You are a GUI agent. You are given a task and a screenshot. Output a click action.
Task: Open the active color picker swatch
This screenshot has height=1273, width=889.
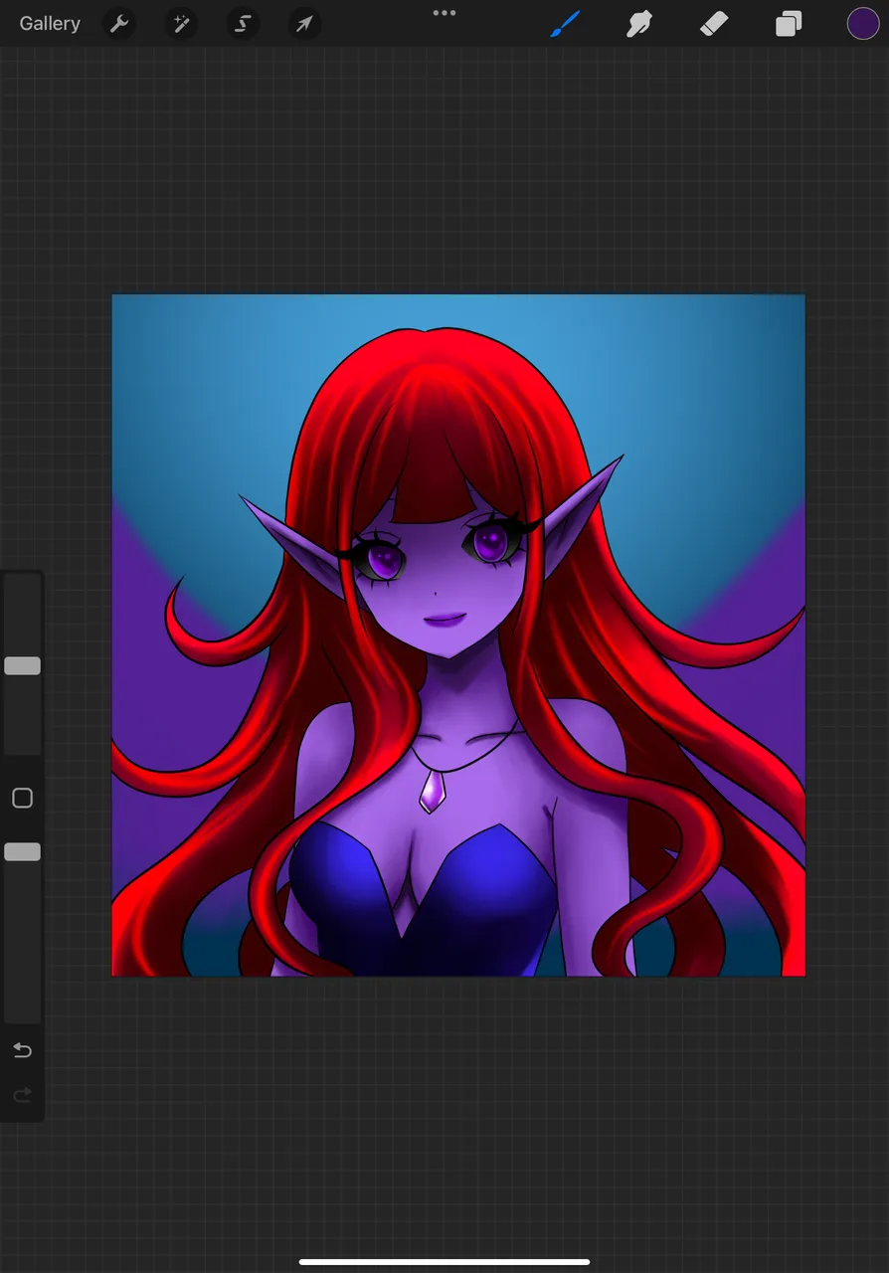863,24
